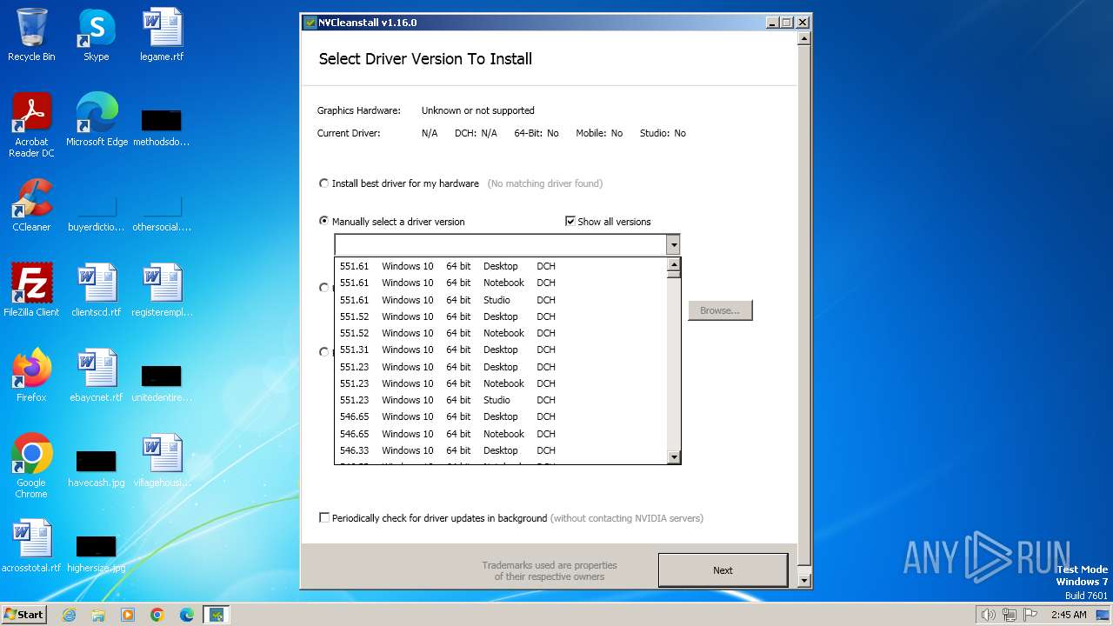Choose 551.61 Windows 10 Studio DCH driver
This screenshot has width=1113, height=626.
point(501,300)
